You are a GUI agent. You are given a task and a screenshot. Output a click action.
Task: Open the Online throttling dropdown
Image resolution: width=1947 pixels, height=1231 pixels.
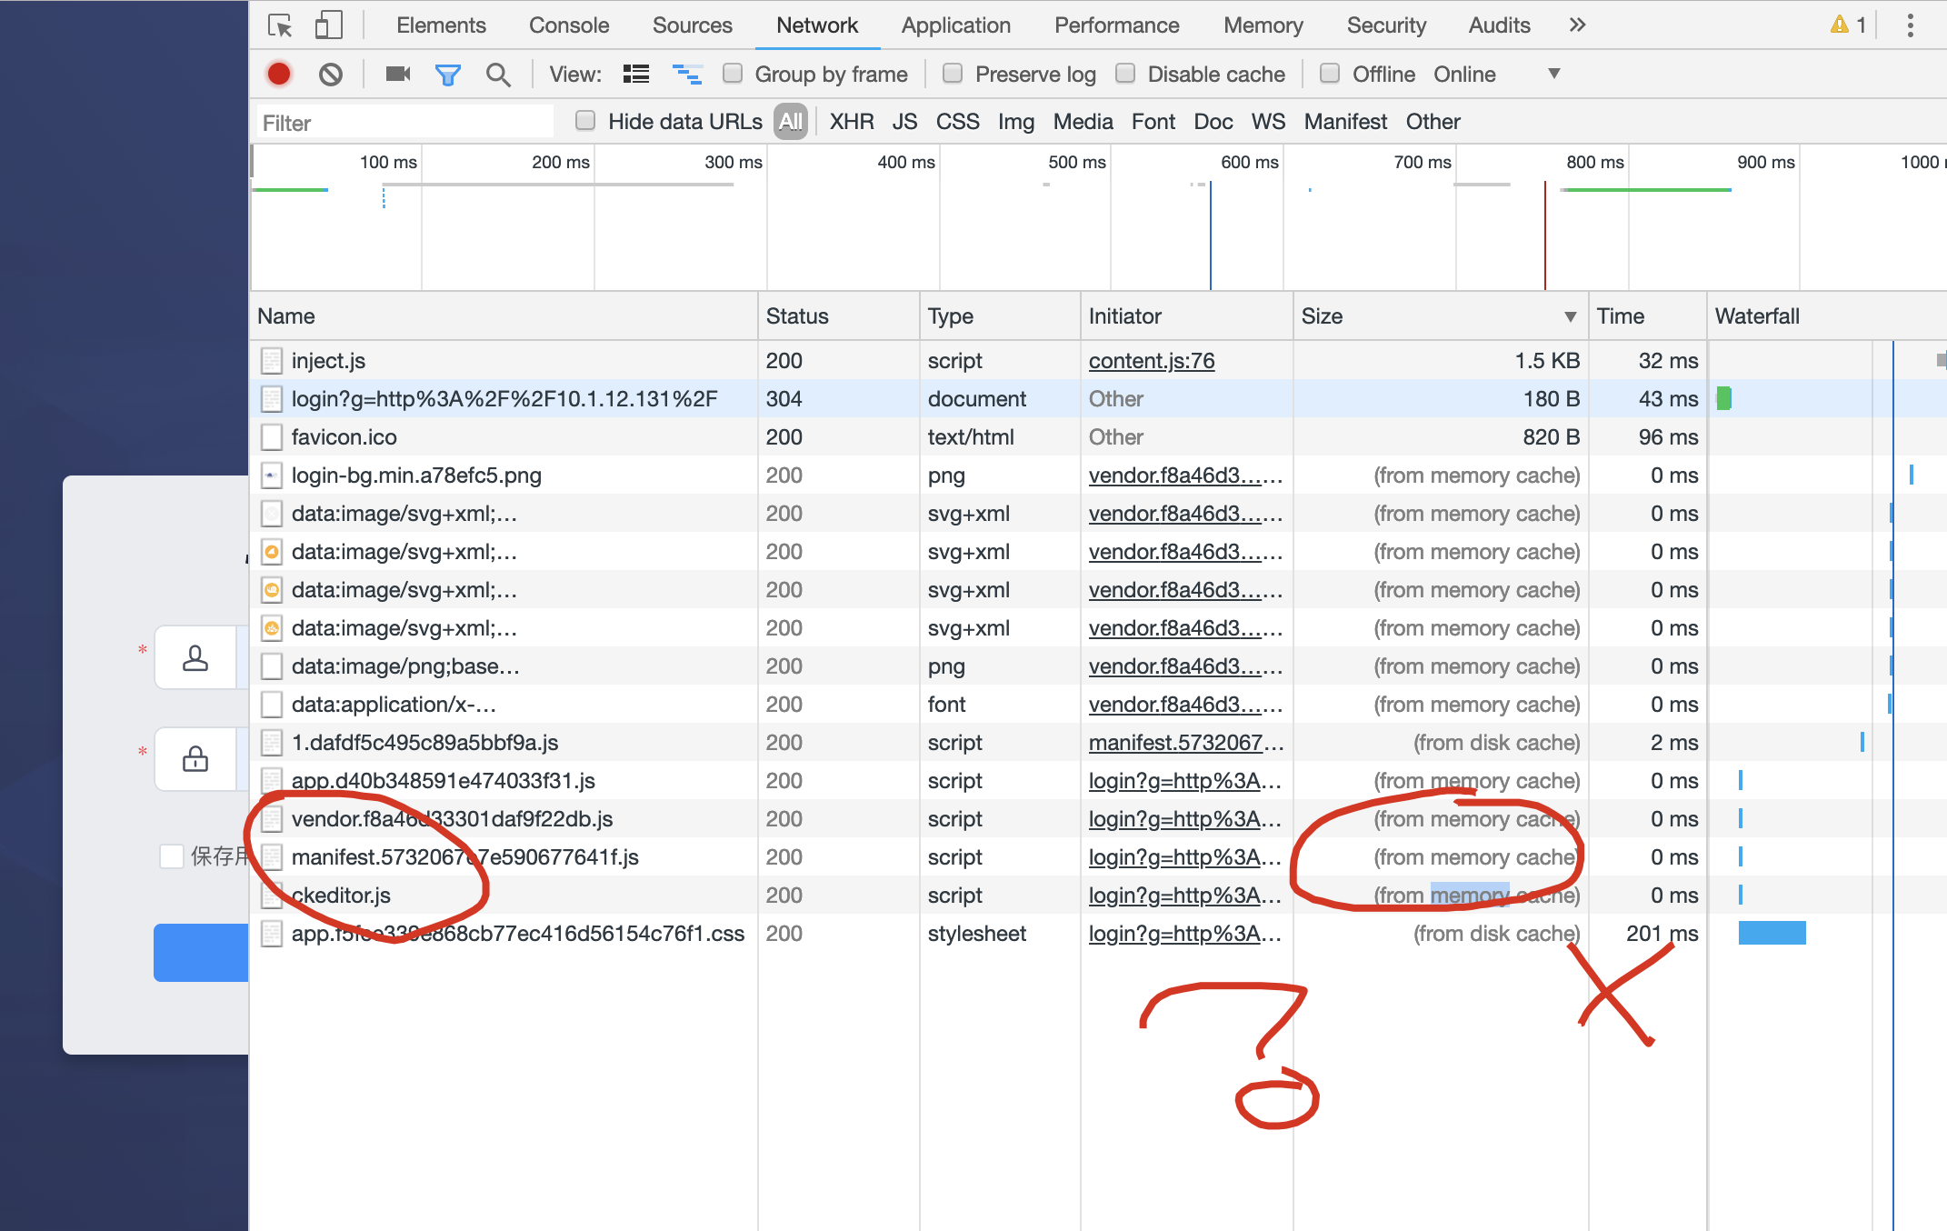(1496, 74)
